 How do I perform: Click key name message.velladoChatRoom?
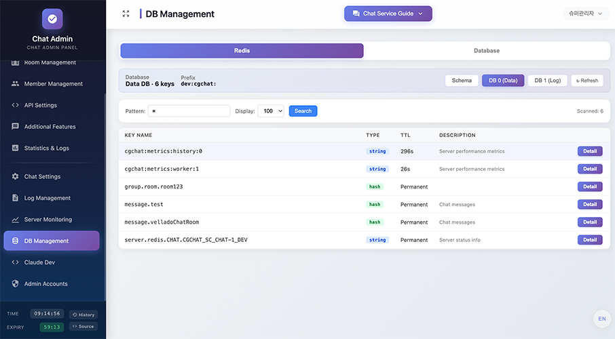click(162, 222)
